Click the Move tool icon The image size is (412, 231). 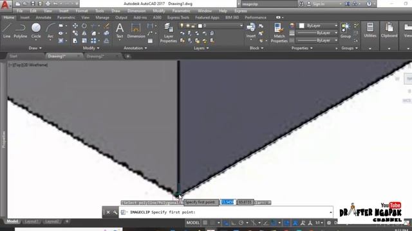point(75,26)
